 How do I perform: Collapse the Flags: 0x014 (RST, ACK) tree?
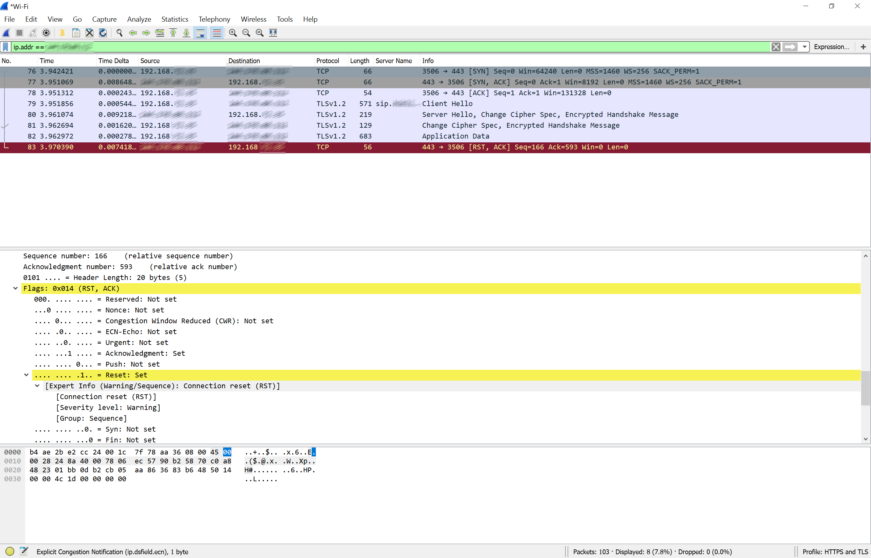point(15,288)
